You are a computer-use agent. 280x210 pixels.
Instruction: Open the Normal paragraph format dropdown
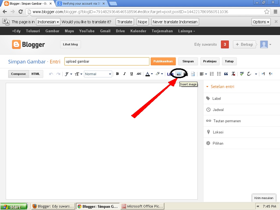[98, 74]
